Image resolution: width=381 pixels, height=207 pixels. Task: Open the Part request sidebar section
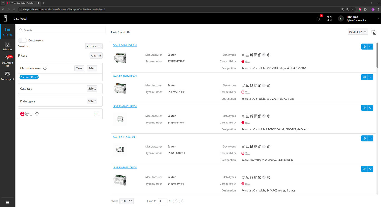[7, 75]
